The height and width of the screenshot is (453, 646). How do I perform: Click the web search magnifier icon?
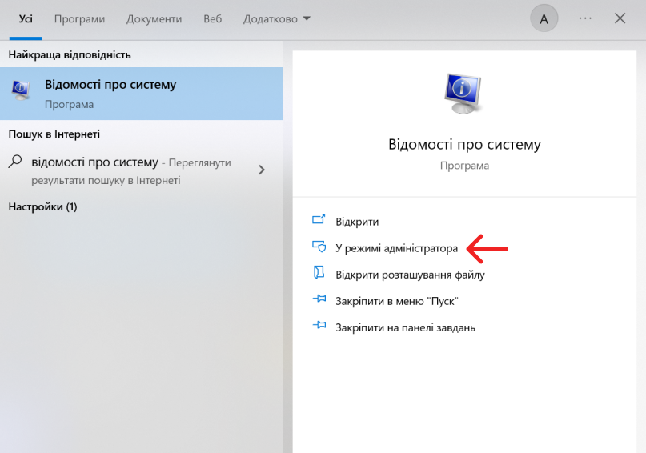click(15, 162)
